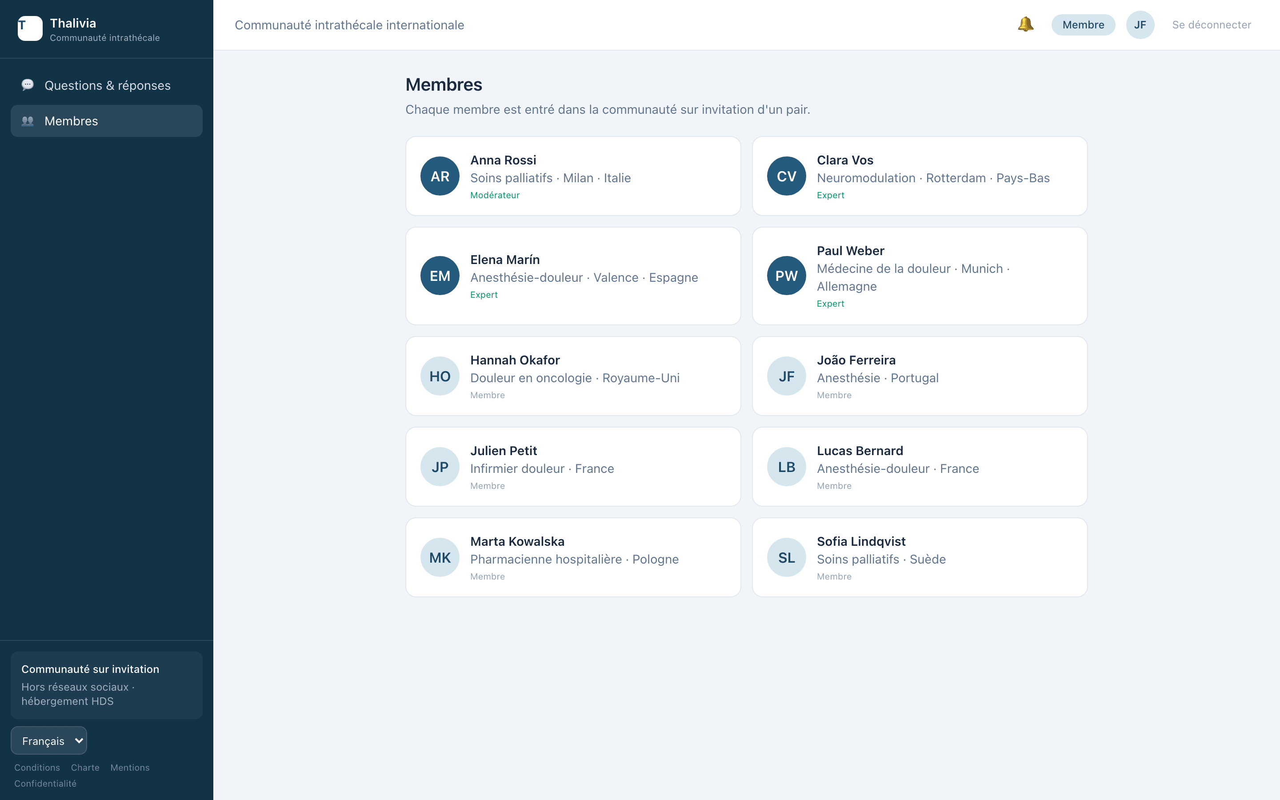Click Marta Kowalska's MK avatar
Image resolution: width=1280 pixels, height=800 pixels.
440,557
